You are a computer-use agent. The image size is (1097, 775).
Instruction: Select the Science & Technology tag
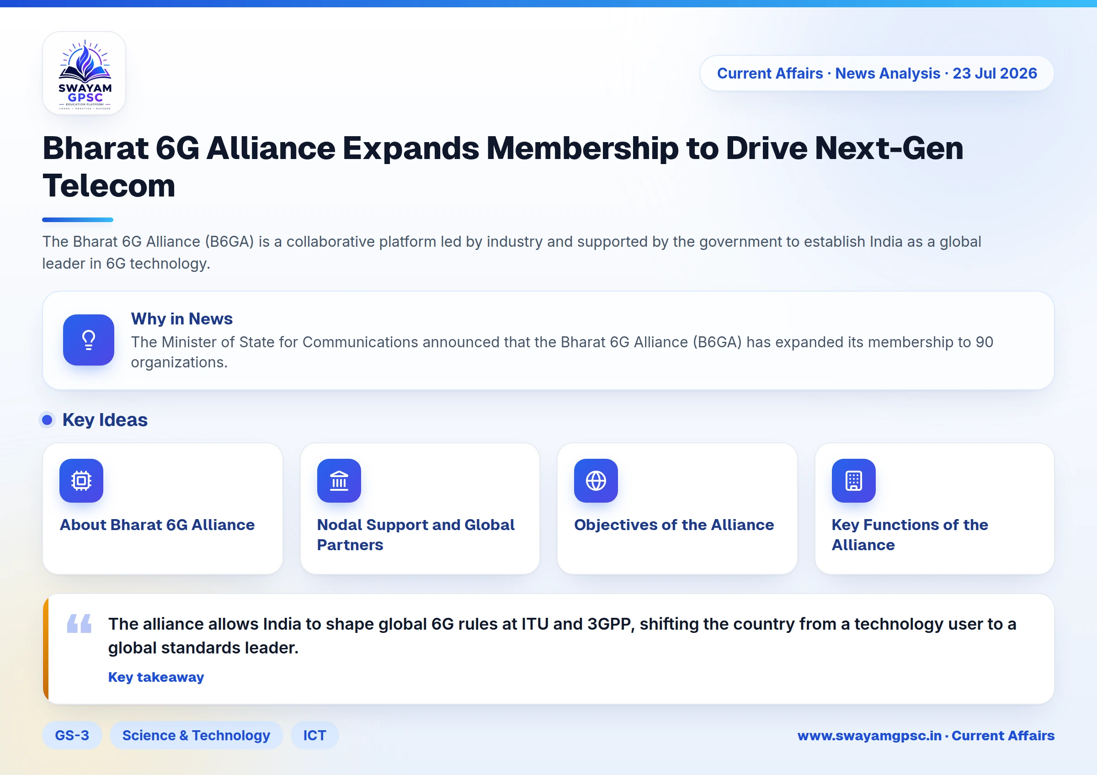pos(197,735)
